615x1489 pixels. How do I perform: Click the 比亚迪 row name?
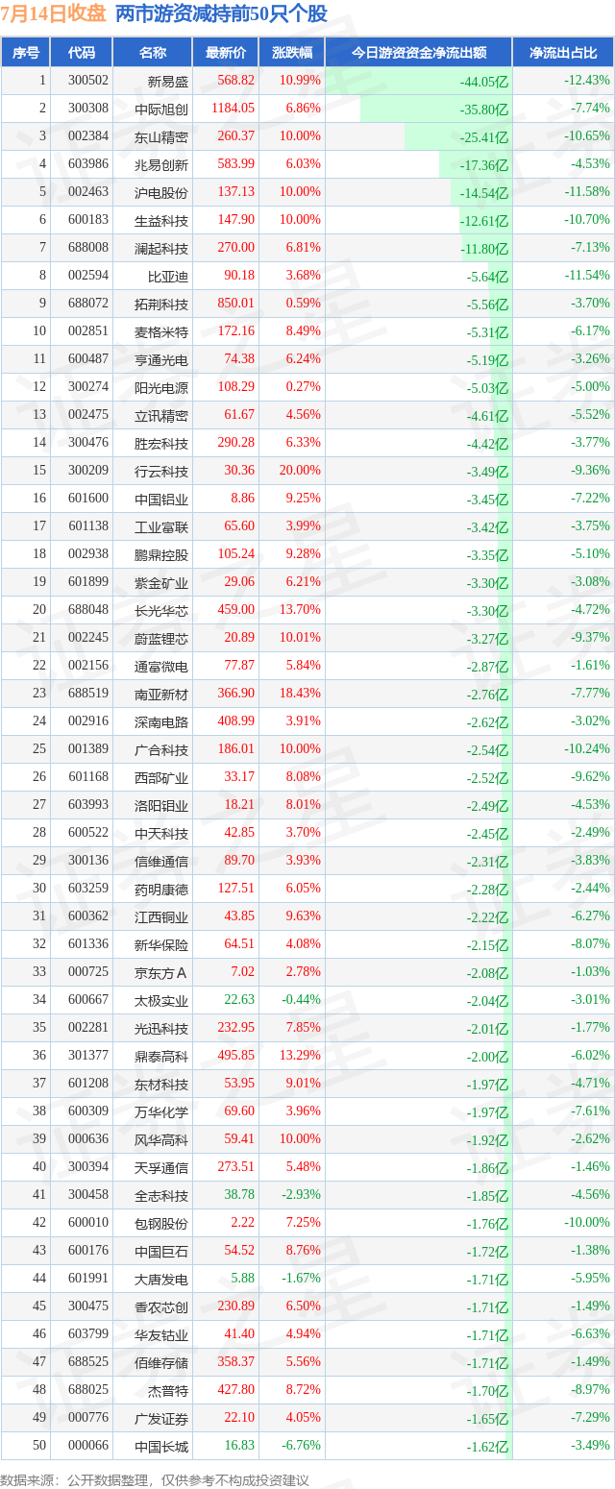click(x=167, y=276)
